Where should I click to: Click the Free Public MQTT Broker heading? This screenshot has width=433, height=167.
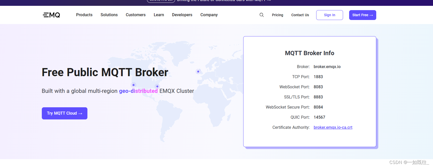point(105,72)
